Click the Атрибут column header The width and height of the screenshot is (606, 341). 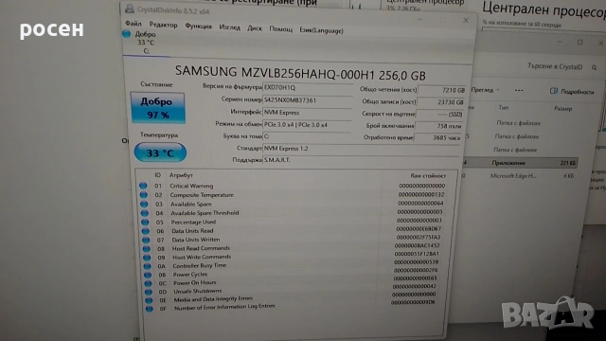click(181, 175)
